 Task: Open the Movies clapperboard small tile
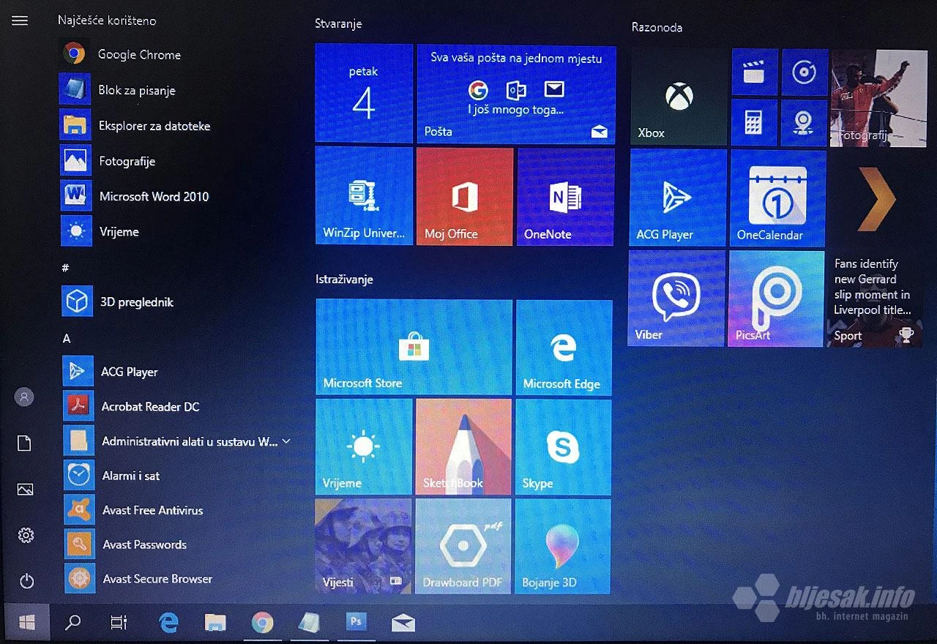coord(754,72)
